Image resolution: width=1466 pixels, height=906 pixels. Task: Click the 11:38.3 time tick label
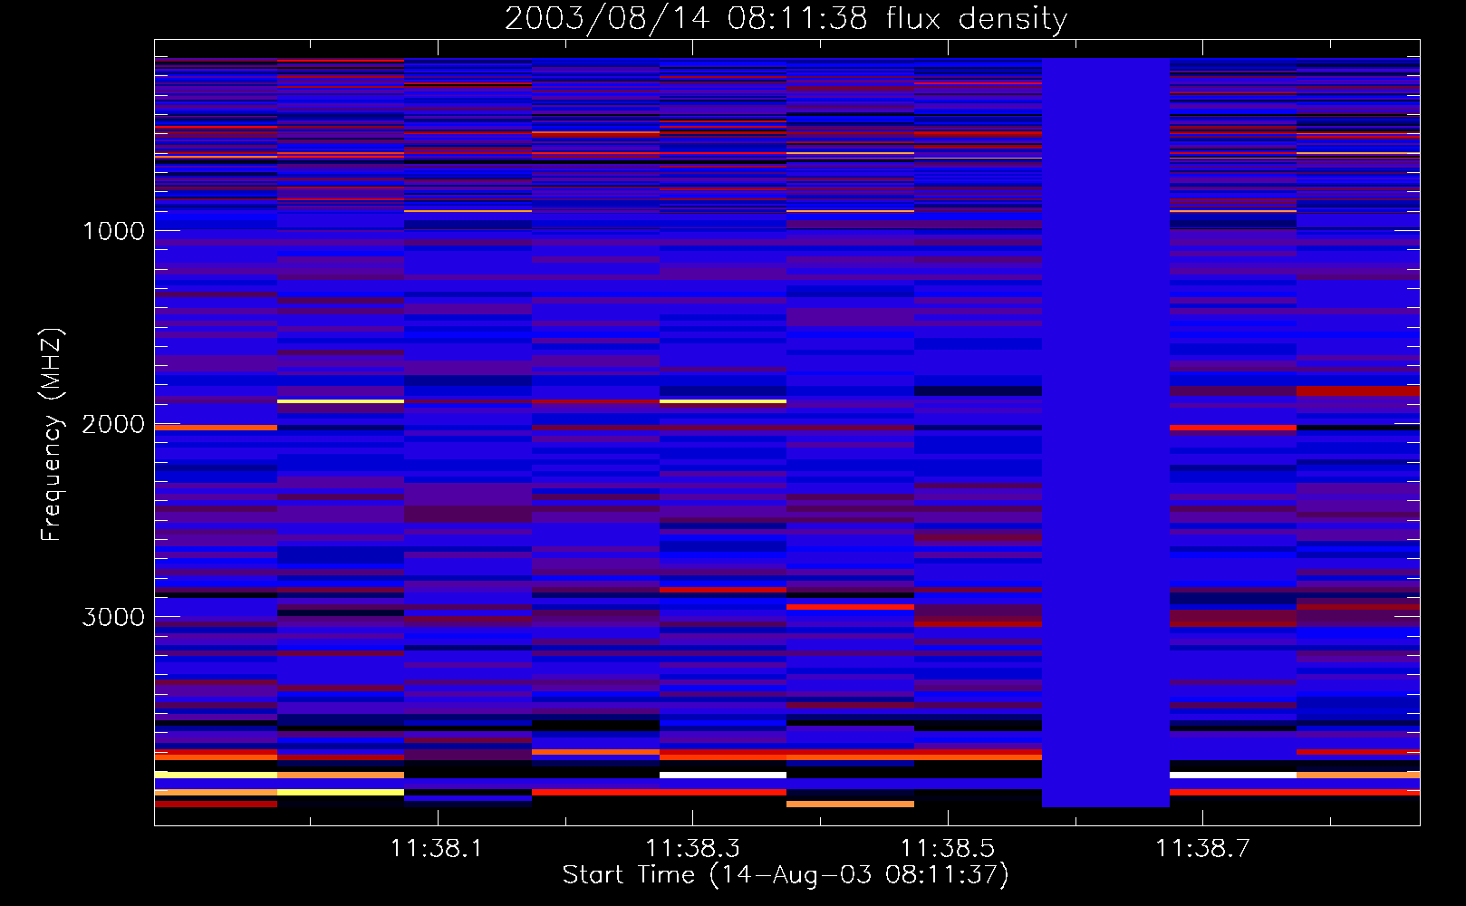tap(692, 848)
